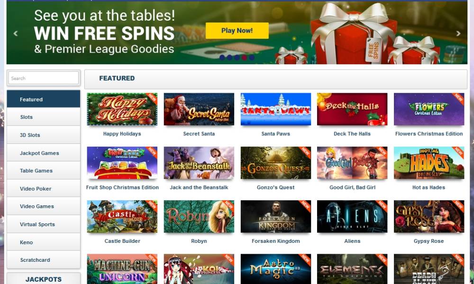Click the next banner arrow
This screenshot has height=284, width=474.
(458, 34)
